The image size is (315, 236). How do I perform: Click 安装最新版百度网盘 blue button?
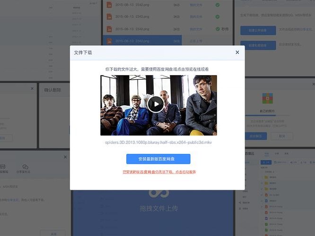coord(158,159)
